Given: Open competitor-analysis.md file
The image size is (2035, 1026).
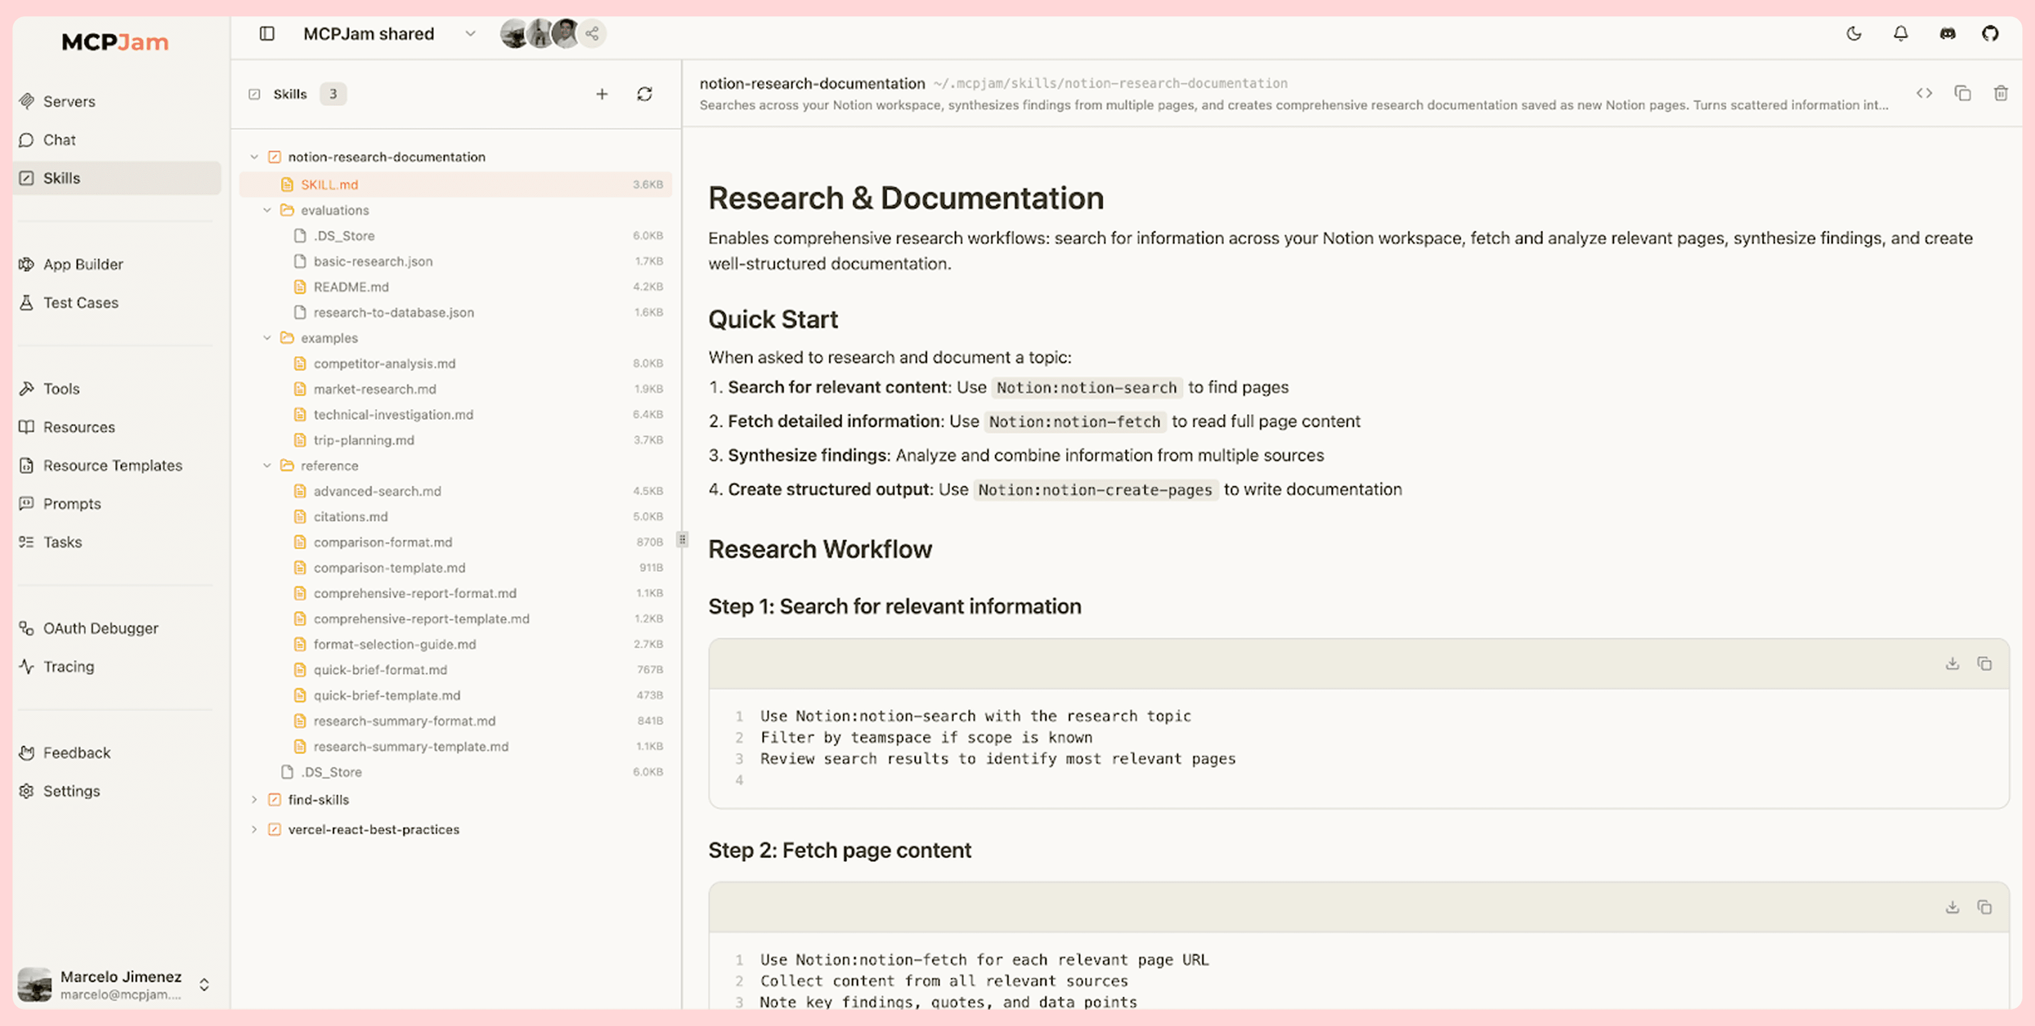Looking at the screenshot, I should 384,363.
